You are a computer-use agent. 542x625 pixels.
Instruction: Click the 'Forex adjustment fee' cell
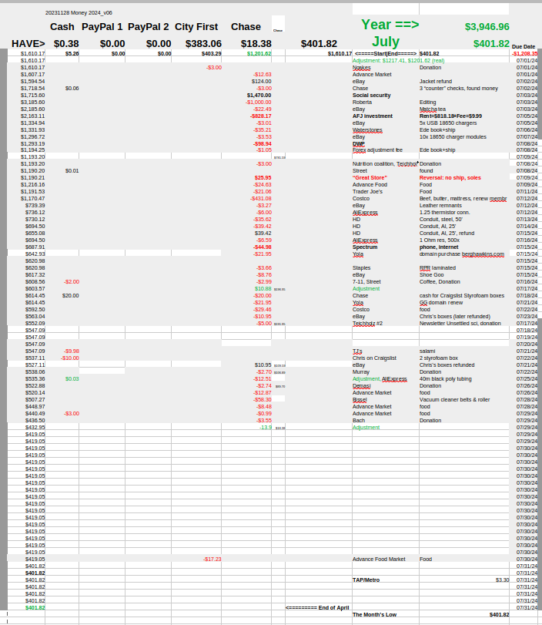(x=377, y=150)
